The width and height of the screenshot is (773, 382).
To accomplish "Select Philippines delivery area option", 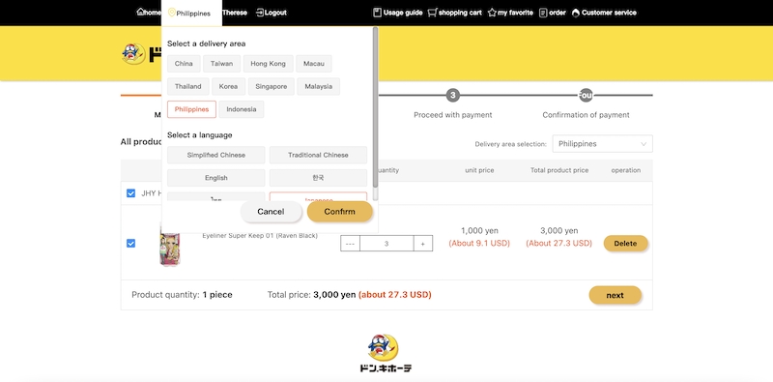I will (191, 109).
